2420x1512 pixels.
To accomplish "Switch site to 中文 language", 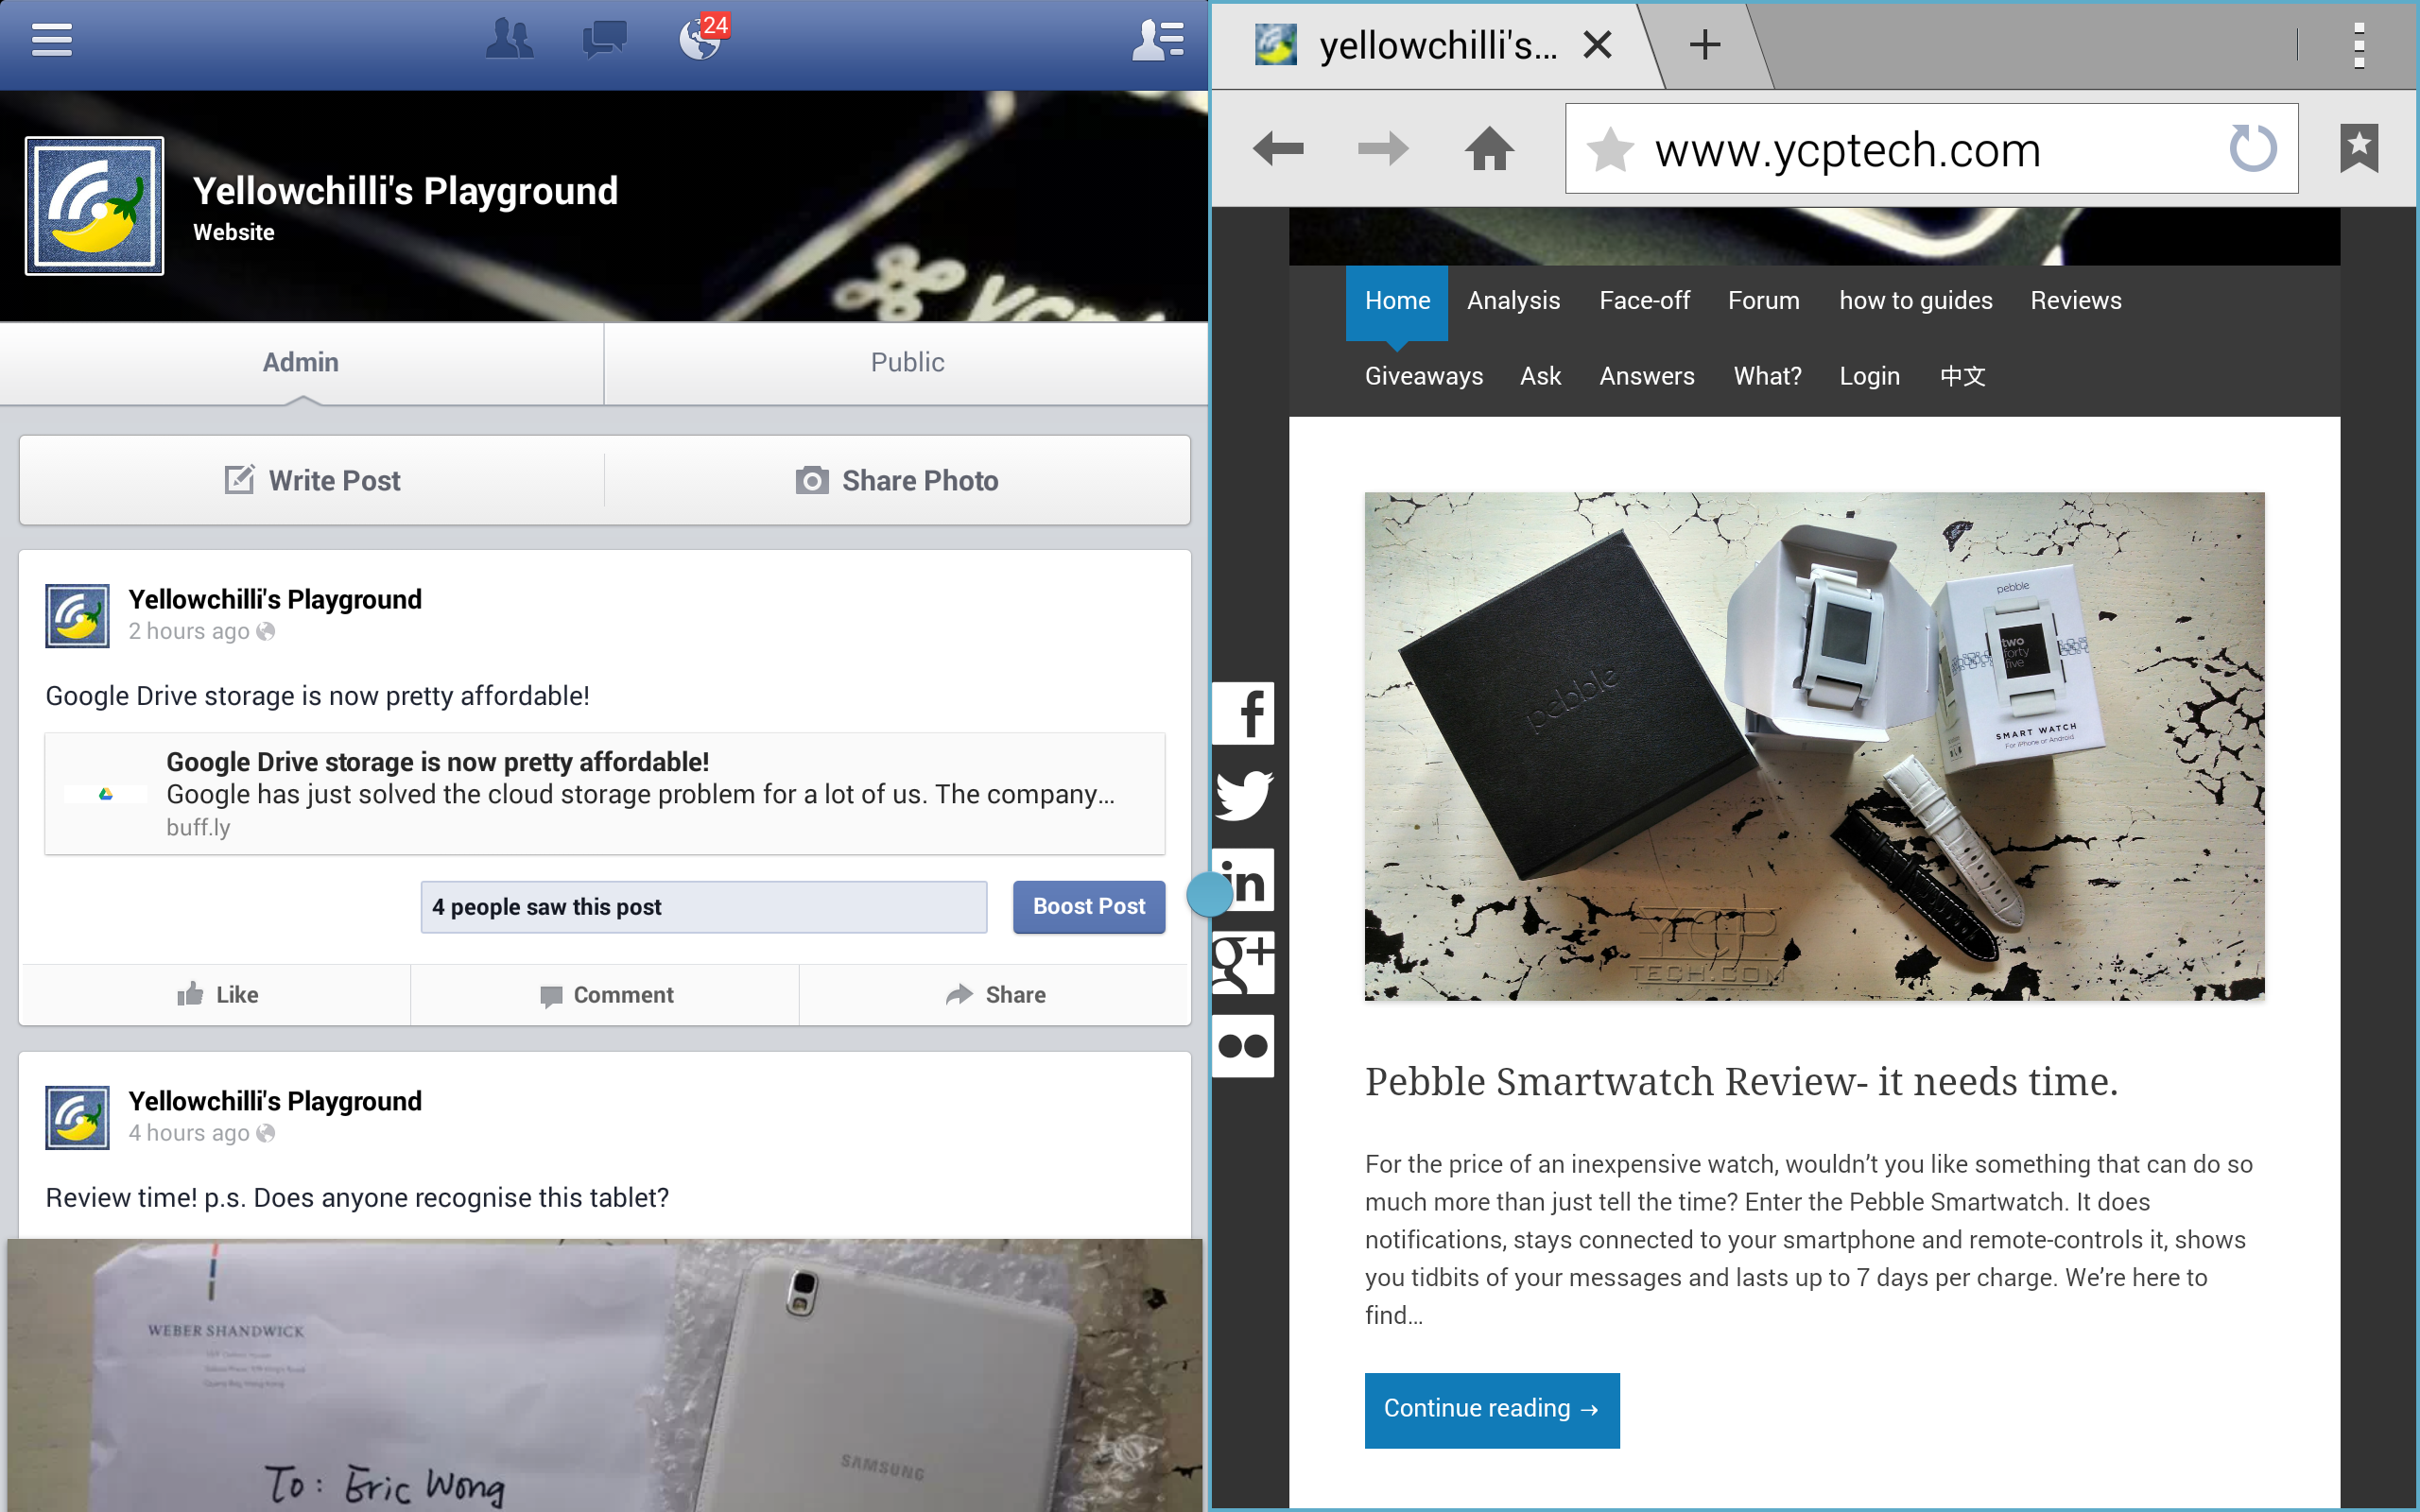I will pos(1962,376).
